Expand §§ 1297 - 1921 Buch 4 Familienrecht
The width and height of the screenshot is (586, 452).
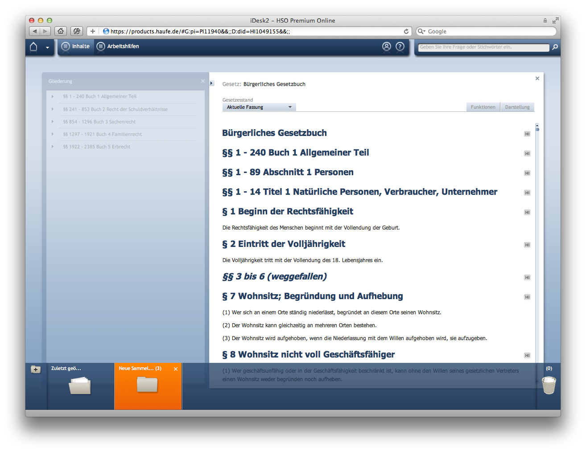pos(53,134)
